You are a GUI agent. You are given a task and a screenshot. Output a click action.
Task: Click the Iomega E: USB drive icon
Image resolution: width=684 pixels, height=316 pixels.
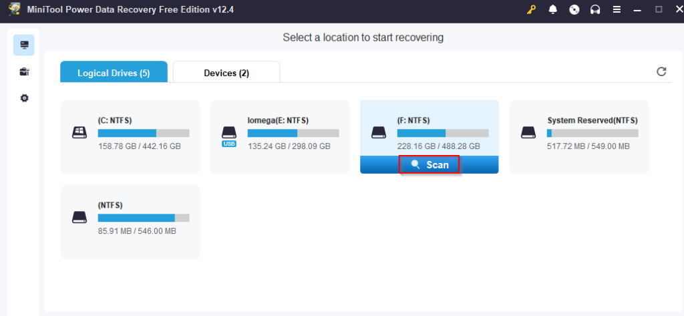coord(229,133)
